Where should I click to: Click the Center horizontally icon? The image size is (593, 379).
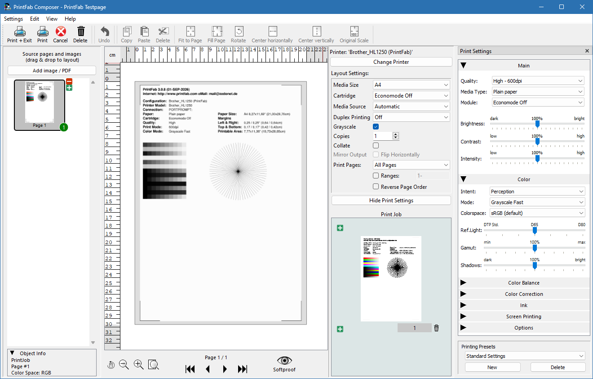coord(272,35)
